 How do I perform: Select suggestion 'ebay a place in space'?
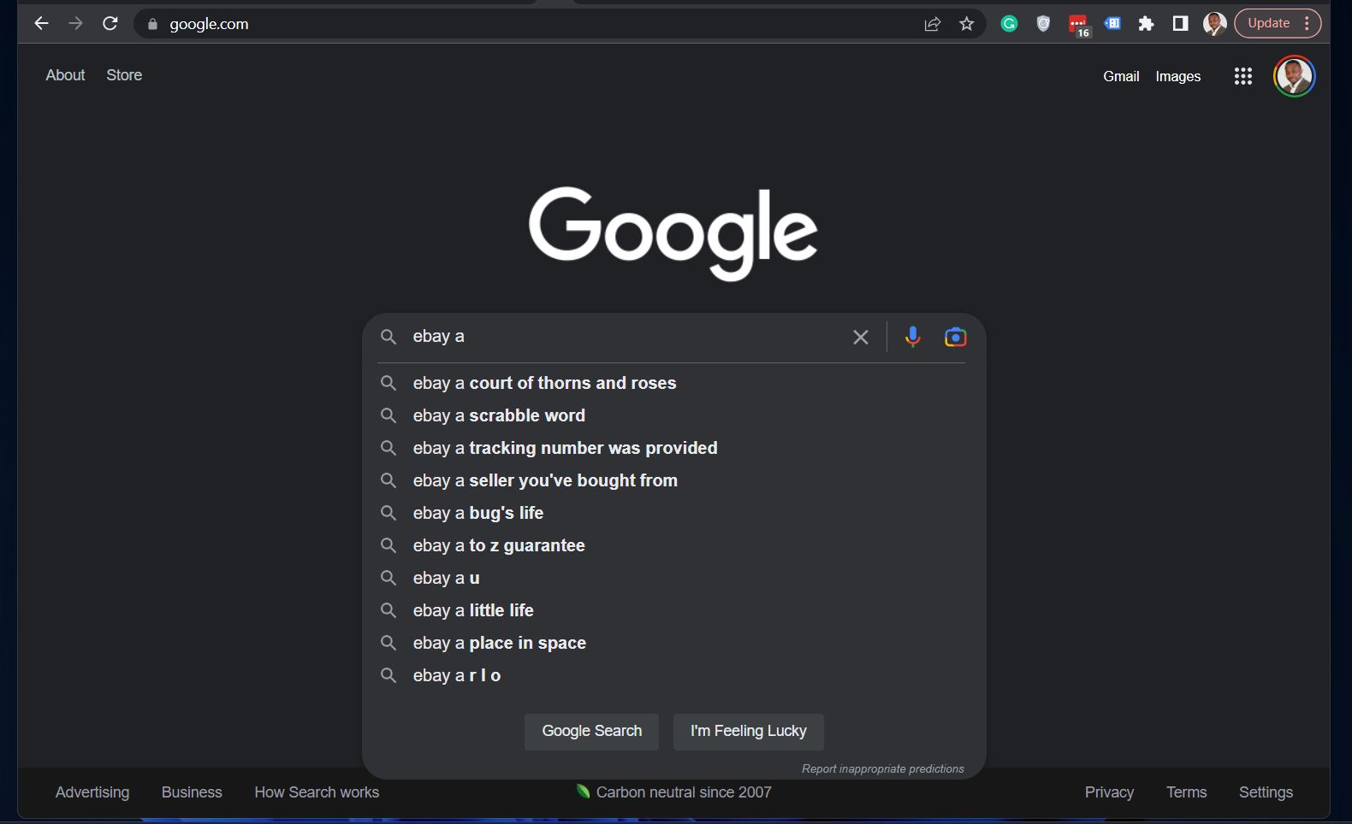click(674, 643)
